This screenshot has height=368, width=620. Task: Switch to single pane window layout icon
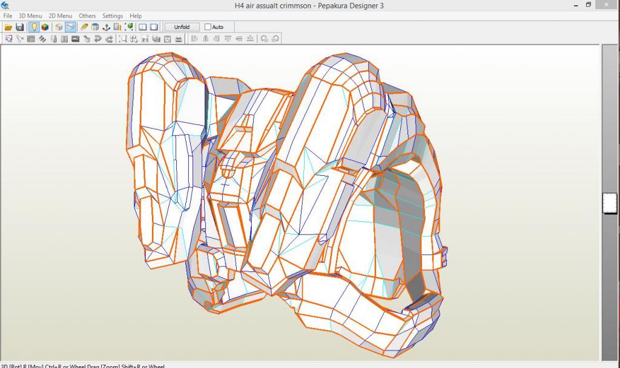pyautogui.click(x=154, y=27)
